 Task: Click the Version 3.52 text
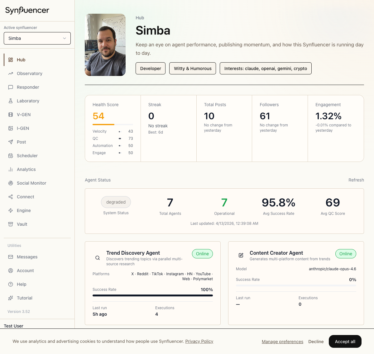pos(19,312)
